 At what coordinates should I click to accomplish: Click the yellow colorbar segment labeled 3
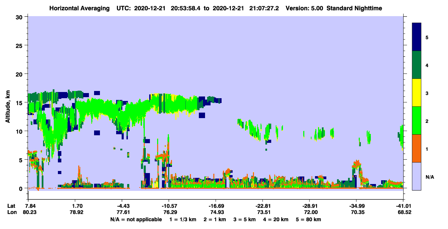417,93
